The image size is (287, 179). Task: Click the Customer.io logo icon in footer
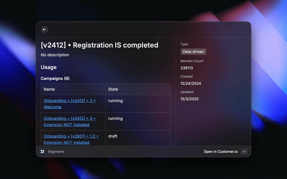coord(42,152)
